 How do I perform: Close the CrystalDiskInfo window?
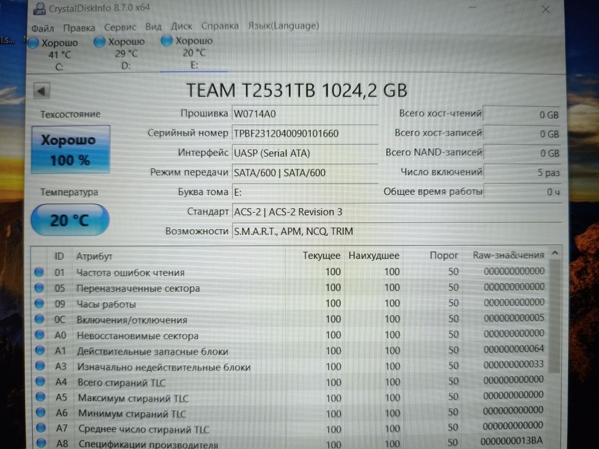click(546, 10)
